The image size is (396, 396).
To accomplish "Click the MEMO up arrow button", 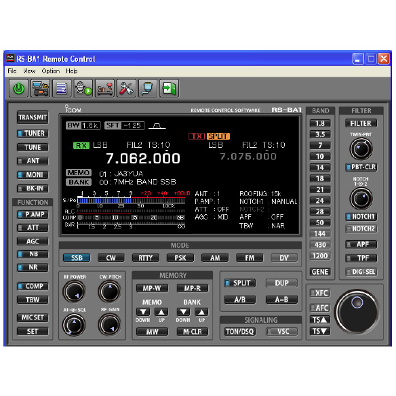I will (161, 312).
